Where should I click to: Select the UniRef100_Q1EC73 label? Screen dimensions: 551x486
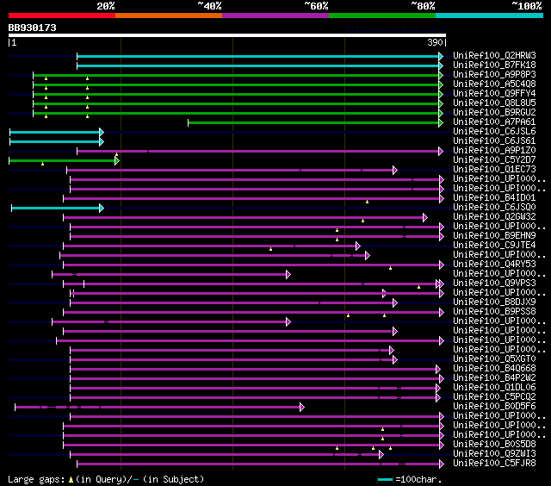(x=494, y=170)
